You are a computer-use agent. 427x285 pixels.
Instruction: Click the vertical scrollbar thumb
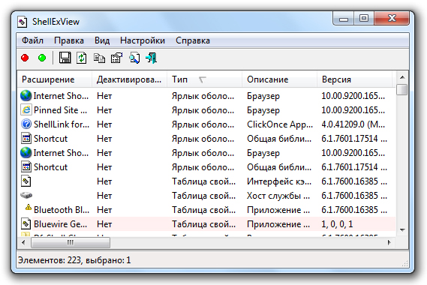(x=402, y=89)
